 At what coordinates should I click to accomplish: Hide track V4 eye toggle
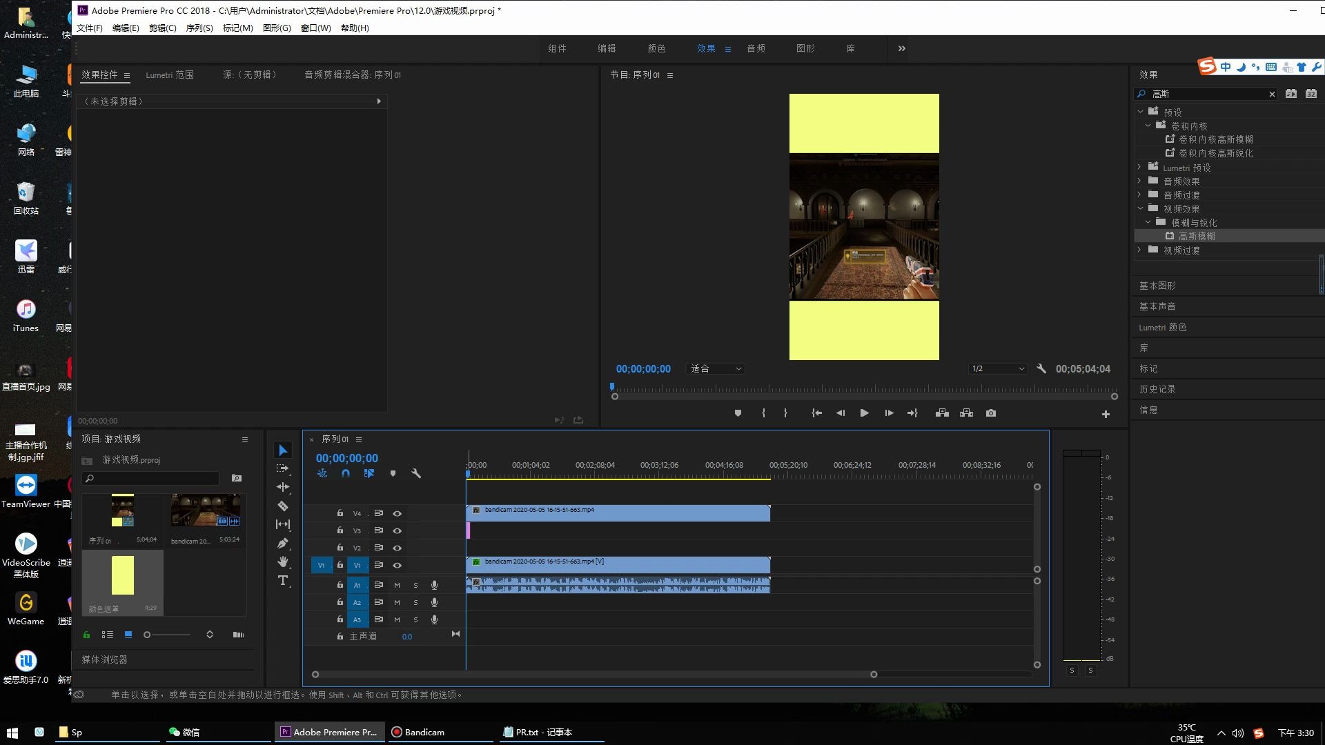point(397,513)
